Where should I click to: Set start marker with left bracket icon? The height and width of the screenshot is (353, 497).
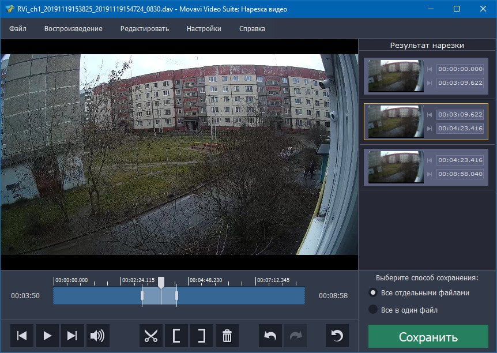(176, 336)
